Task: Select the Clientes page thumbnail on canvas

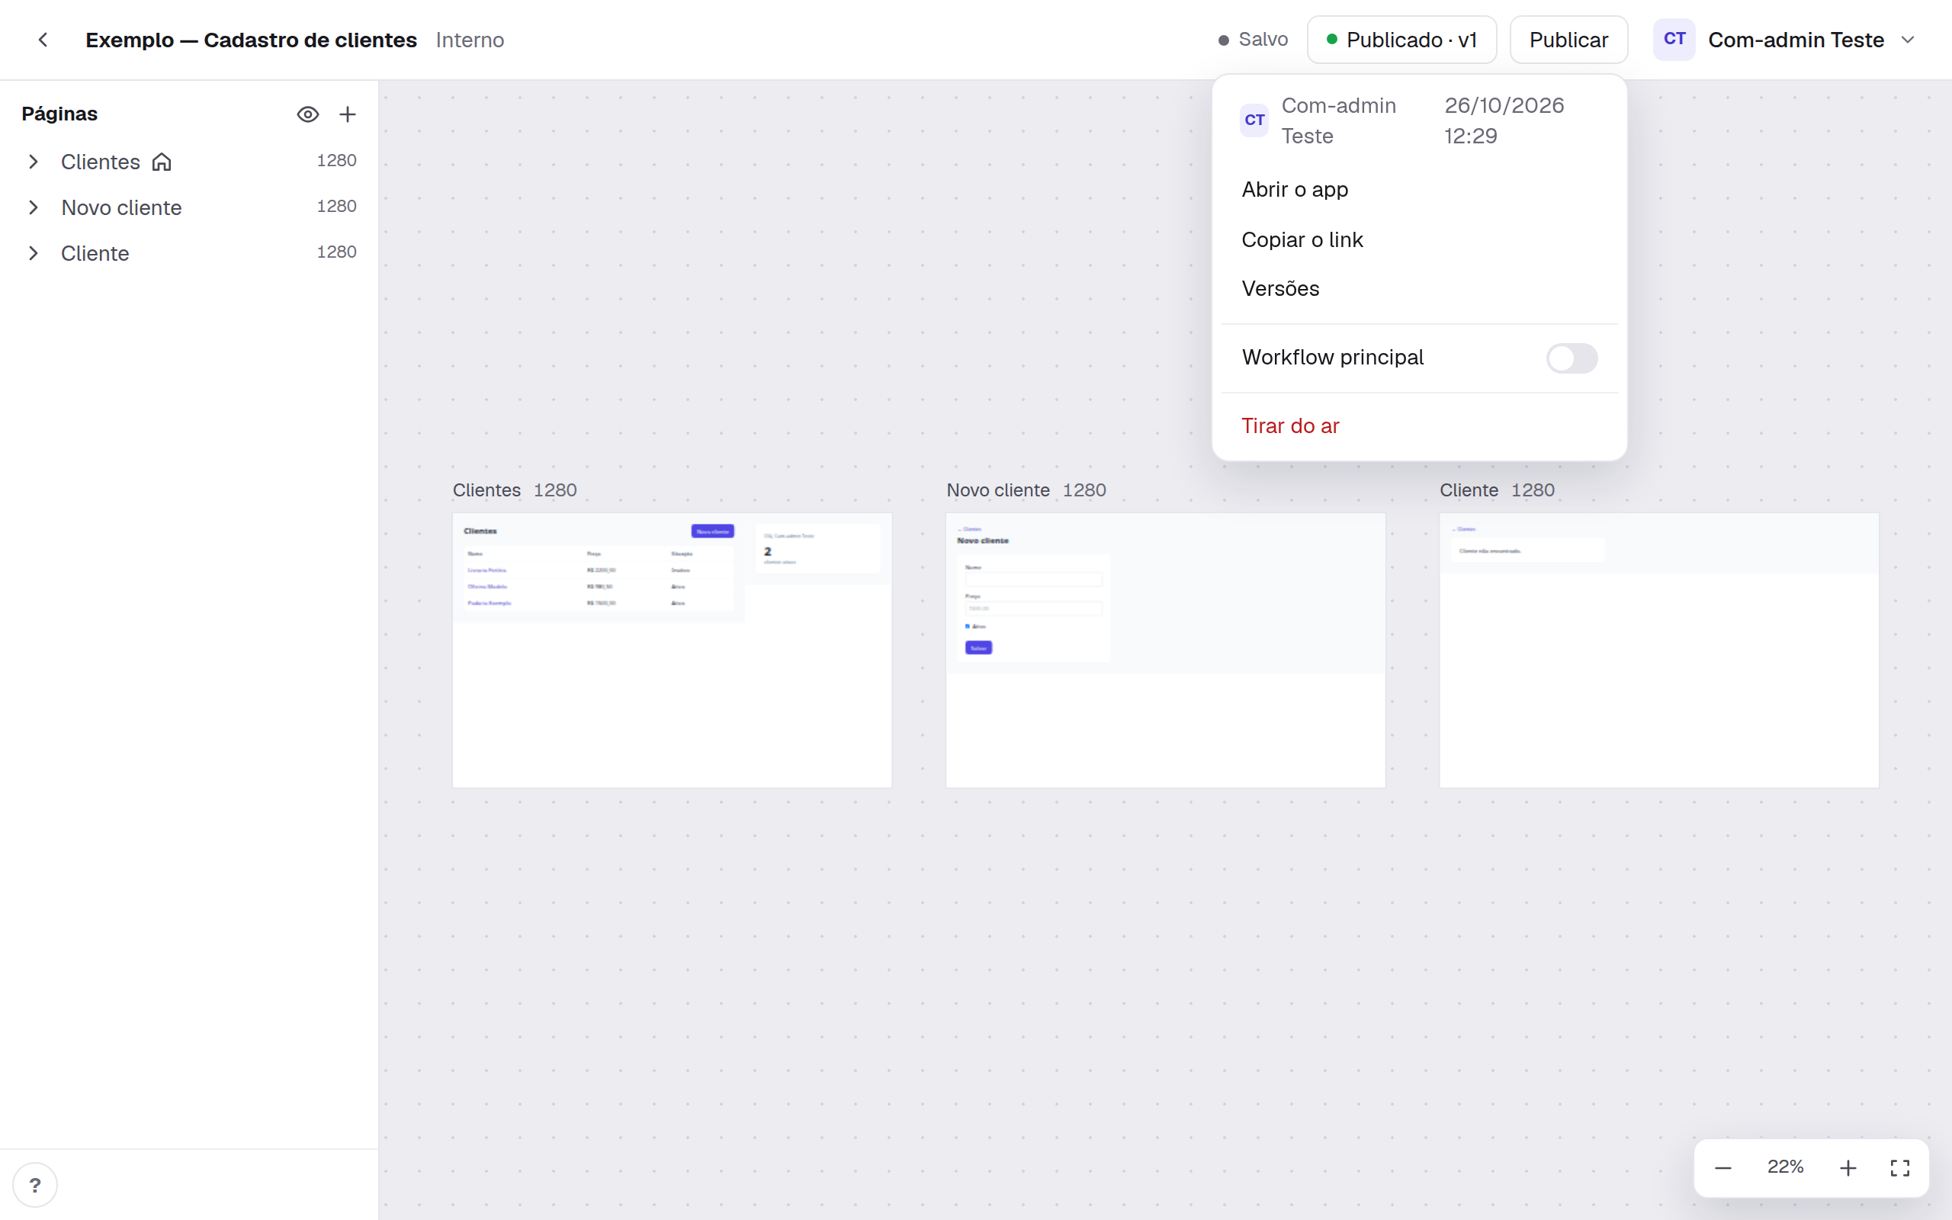Action: pyautogui.click(x=672, y=650)
